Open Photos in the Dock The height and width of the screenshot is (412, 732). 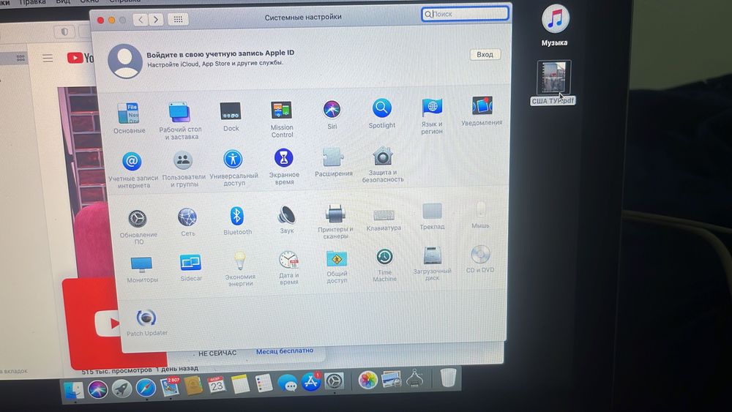coord(368,380)
